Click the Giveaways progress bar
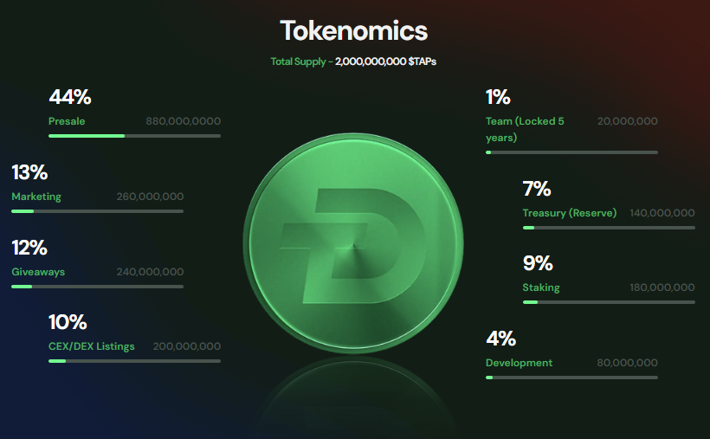The image size is (710, 439). [97, 286]
